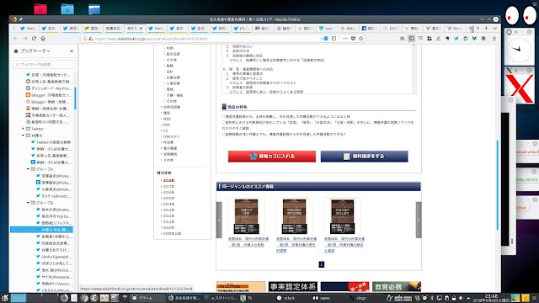539x303 pixels.
Task: Click the bookmark search input field
Action: tap(44, 64)
